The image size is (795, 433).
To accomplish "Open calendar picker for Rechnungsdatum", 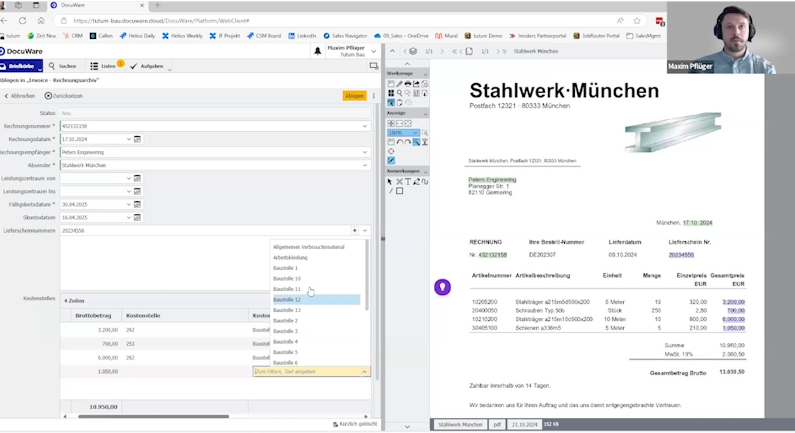I will coord(137,139).
